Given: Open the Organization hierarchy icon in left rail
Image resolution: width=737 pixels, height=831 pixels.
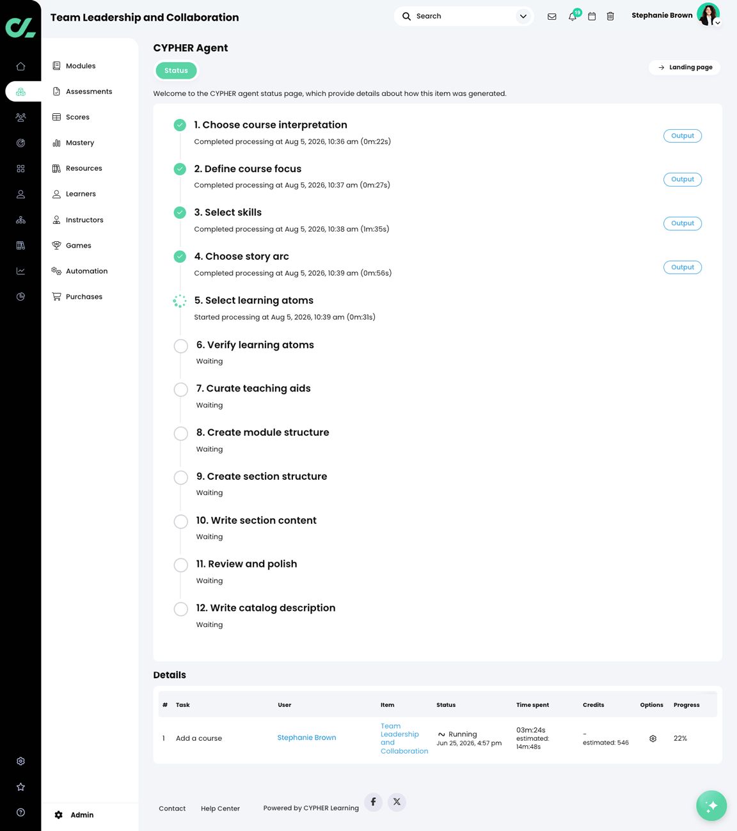Looking at the screenshot, I should (x=20, y=219).
